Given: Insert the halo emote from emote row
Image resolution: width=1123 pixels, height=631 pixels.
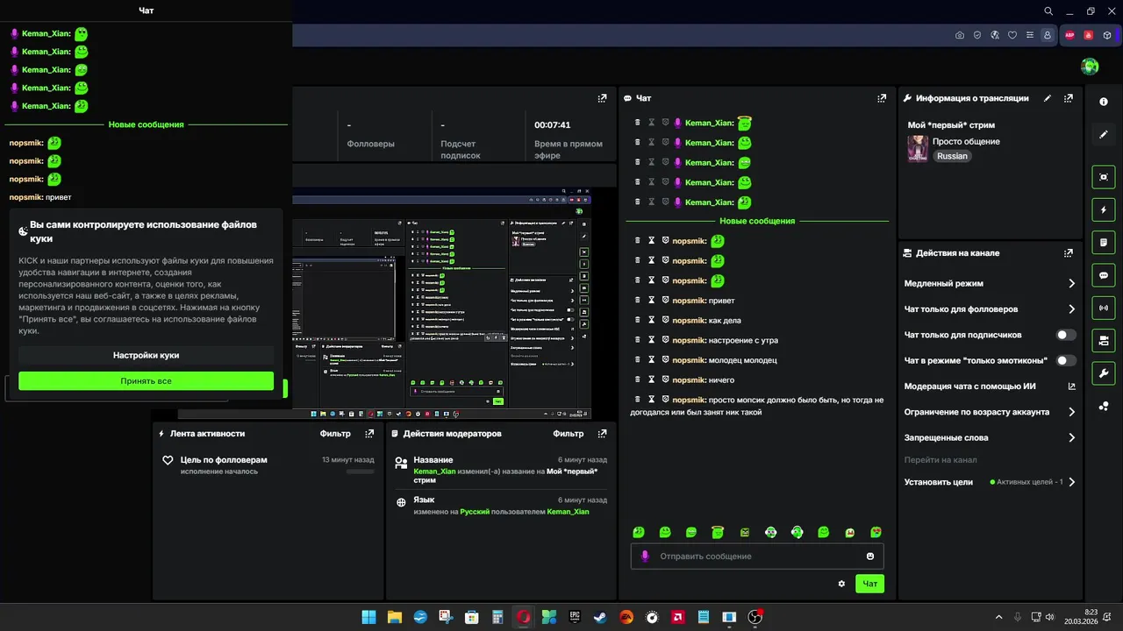Looking at the screenshot, I should pos(718,532).
